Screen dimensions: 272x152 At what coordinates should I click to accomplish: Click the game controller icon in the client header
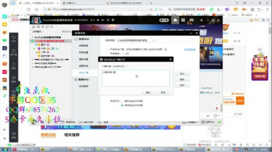point(192,20)
